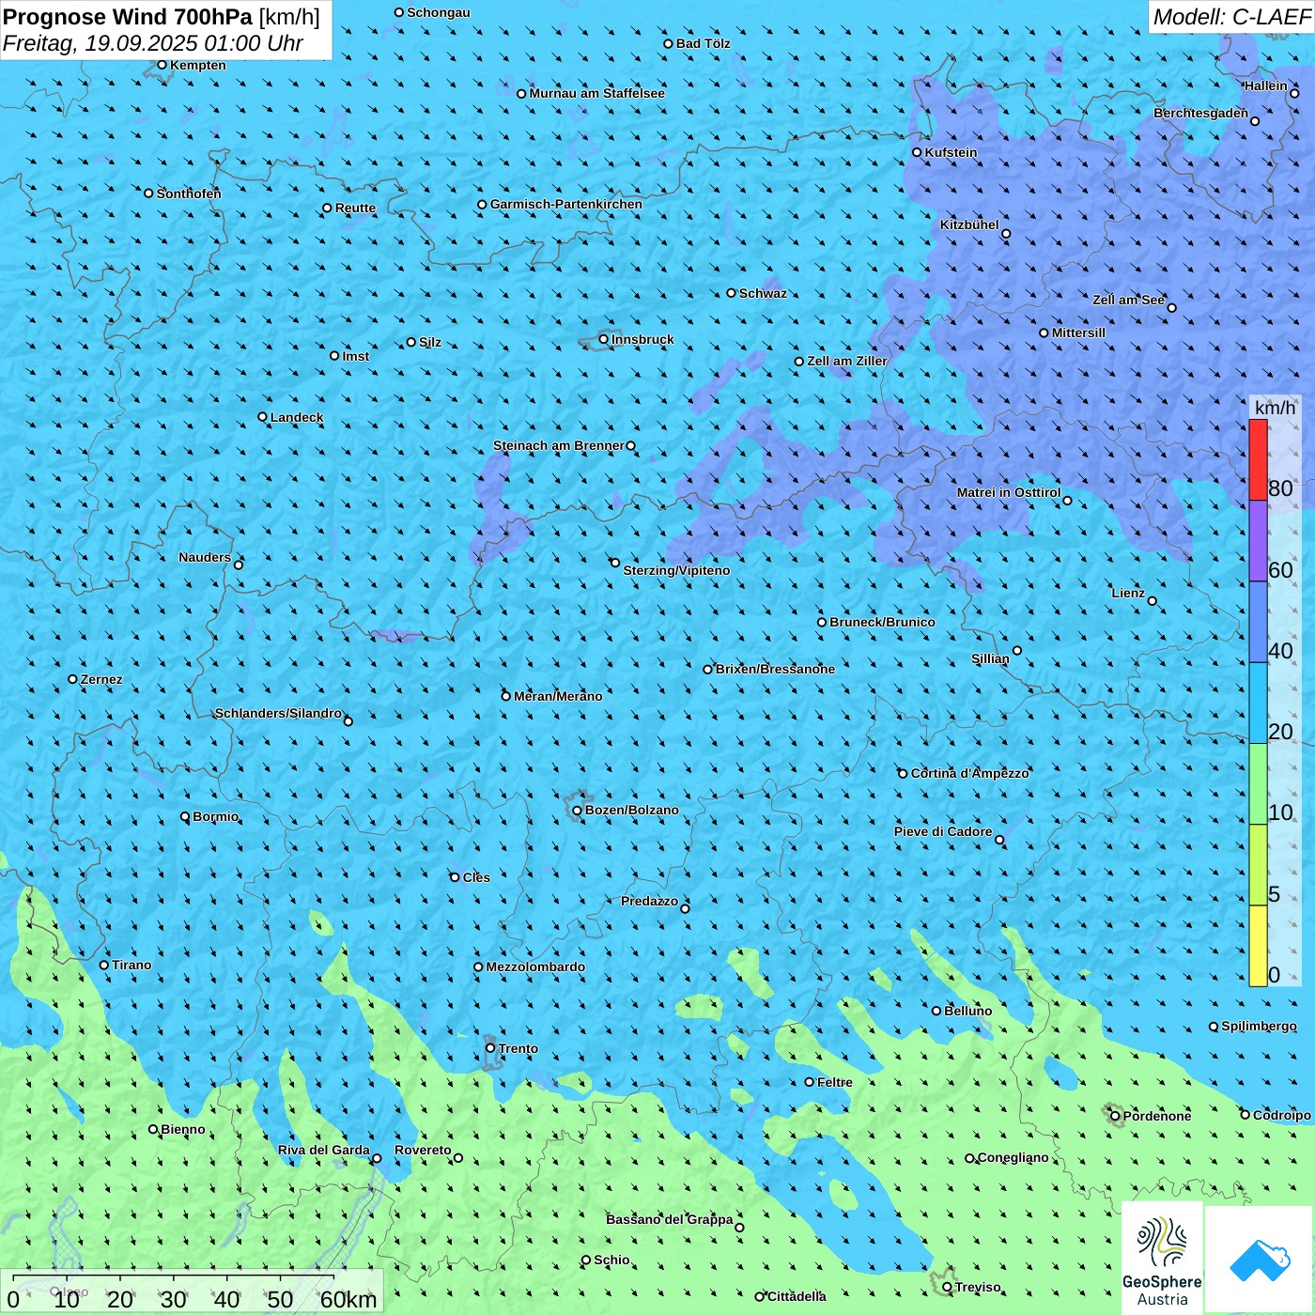Image resolution: width=1315 pixels, height=1315 pixels.
Task: Click the purple 60 km/h legend swatch
Action: pyautogui.click(x=1258, y=541)
